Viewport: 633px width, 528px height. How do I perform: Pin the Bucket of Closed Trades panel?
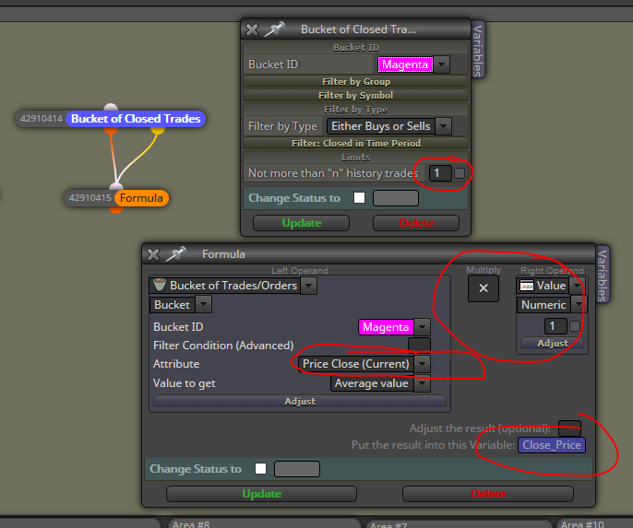pos(275,29)
